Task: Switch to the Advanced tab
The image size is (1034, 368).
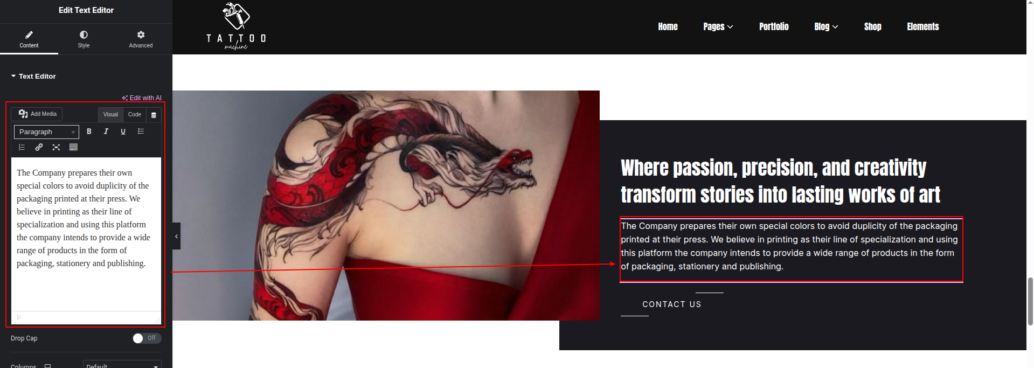Action: [x=141, y=39]
